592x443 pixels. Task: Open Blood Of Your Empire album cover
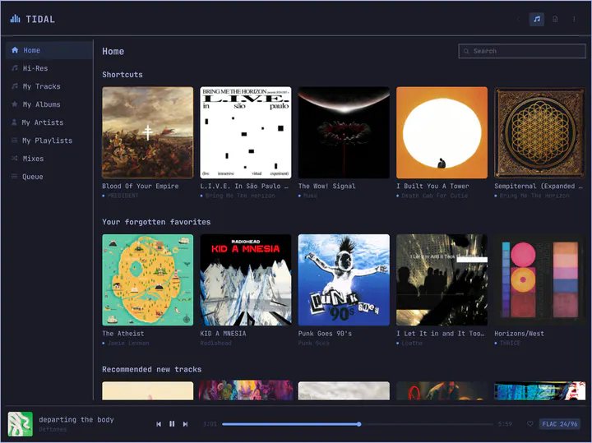click(x=148, y=132)
